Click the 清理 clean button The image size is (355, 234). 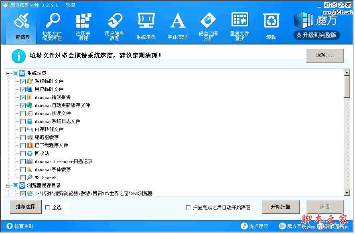[325, 207]
